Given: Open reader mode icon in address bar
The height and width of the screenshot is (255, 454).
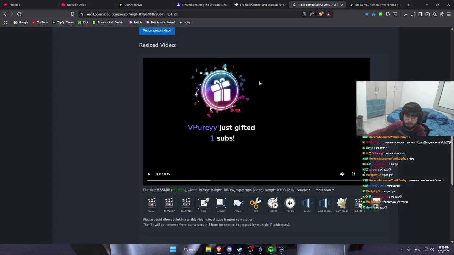Looking at the screenshot, I should 304,14.
